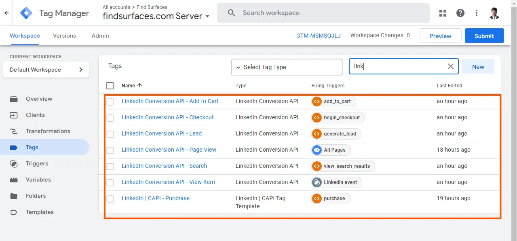Toggle the select-all checkbox in header
Screen dimensions: 517x241
tap(110, 86)
